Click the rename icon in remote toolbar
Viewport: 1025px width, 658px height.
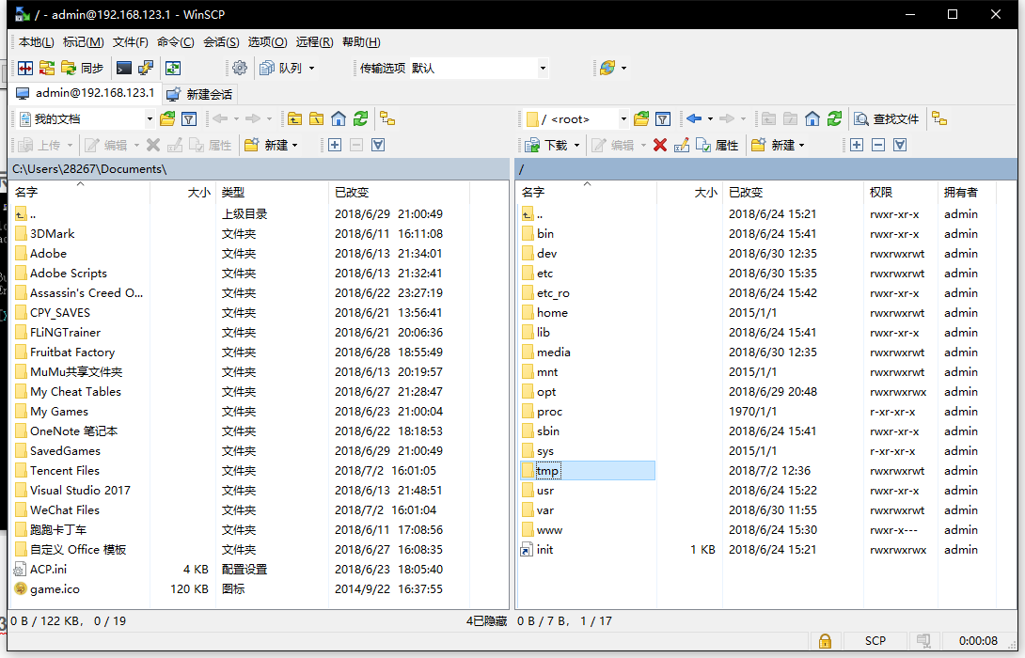pyautogui.click(x=682, y=145)
